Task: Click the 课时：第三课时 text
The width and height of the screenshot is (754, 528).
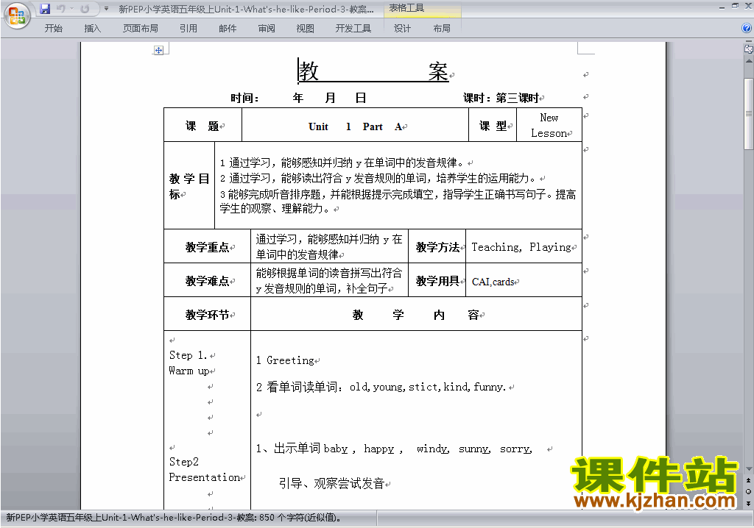Action: tap(501, 98)
